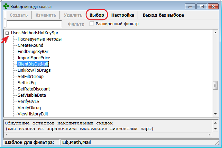
Task: Pick the SetFiltrGroup method
Action: (x=30, y=76)
